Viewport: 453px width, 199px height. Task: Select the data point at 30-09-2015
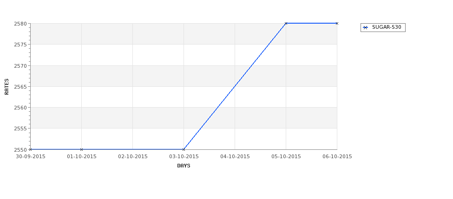coord(30,149)
